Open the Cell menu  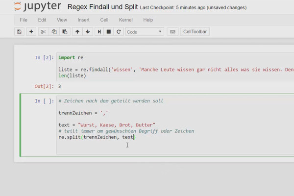point(104,20)
